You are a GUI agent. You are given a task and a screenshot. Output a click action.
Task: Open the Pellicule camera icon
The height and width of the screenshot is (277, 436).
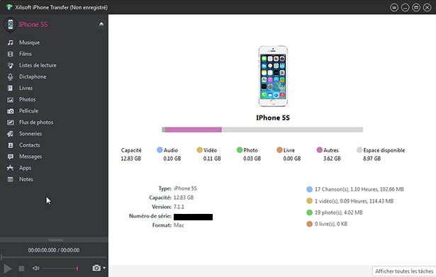(11, 111)
